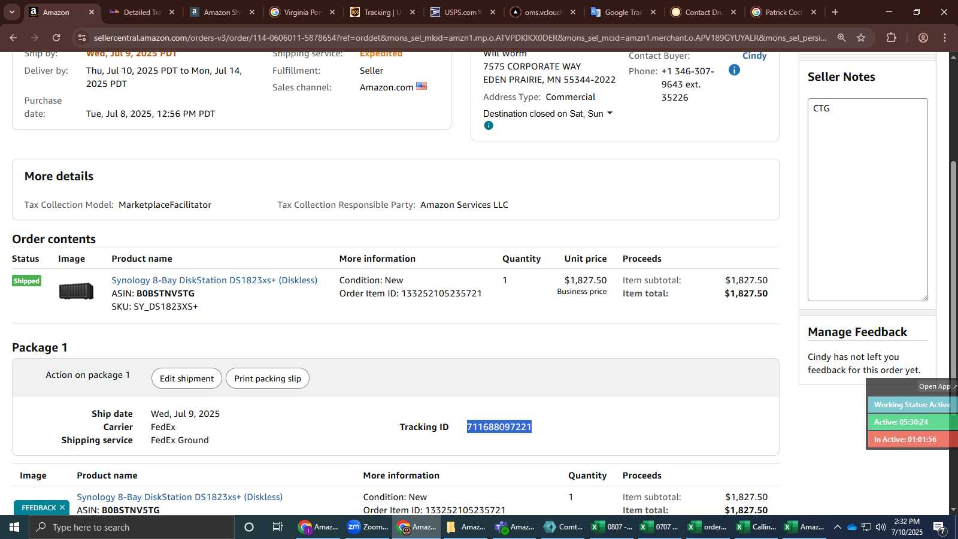Screen dimensions: 958x539
Task: Click the SKU SY_DS1823XS+ text
Action: coord(154,307)
